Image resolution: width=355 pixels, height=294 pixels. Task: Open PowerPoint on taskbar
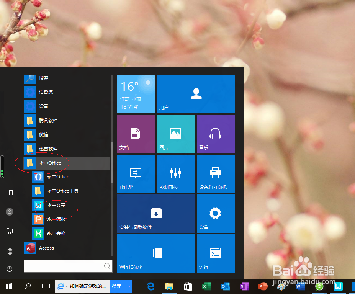pyautogui.click(x=263, y=286)
